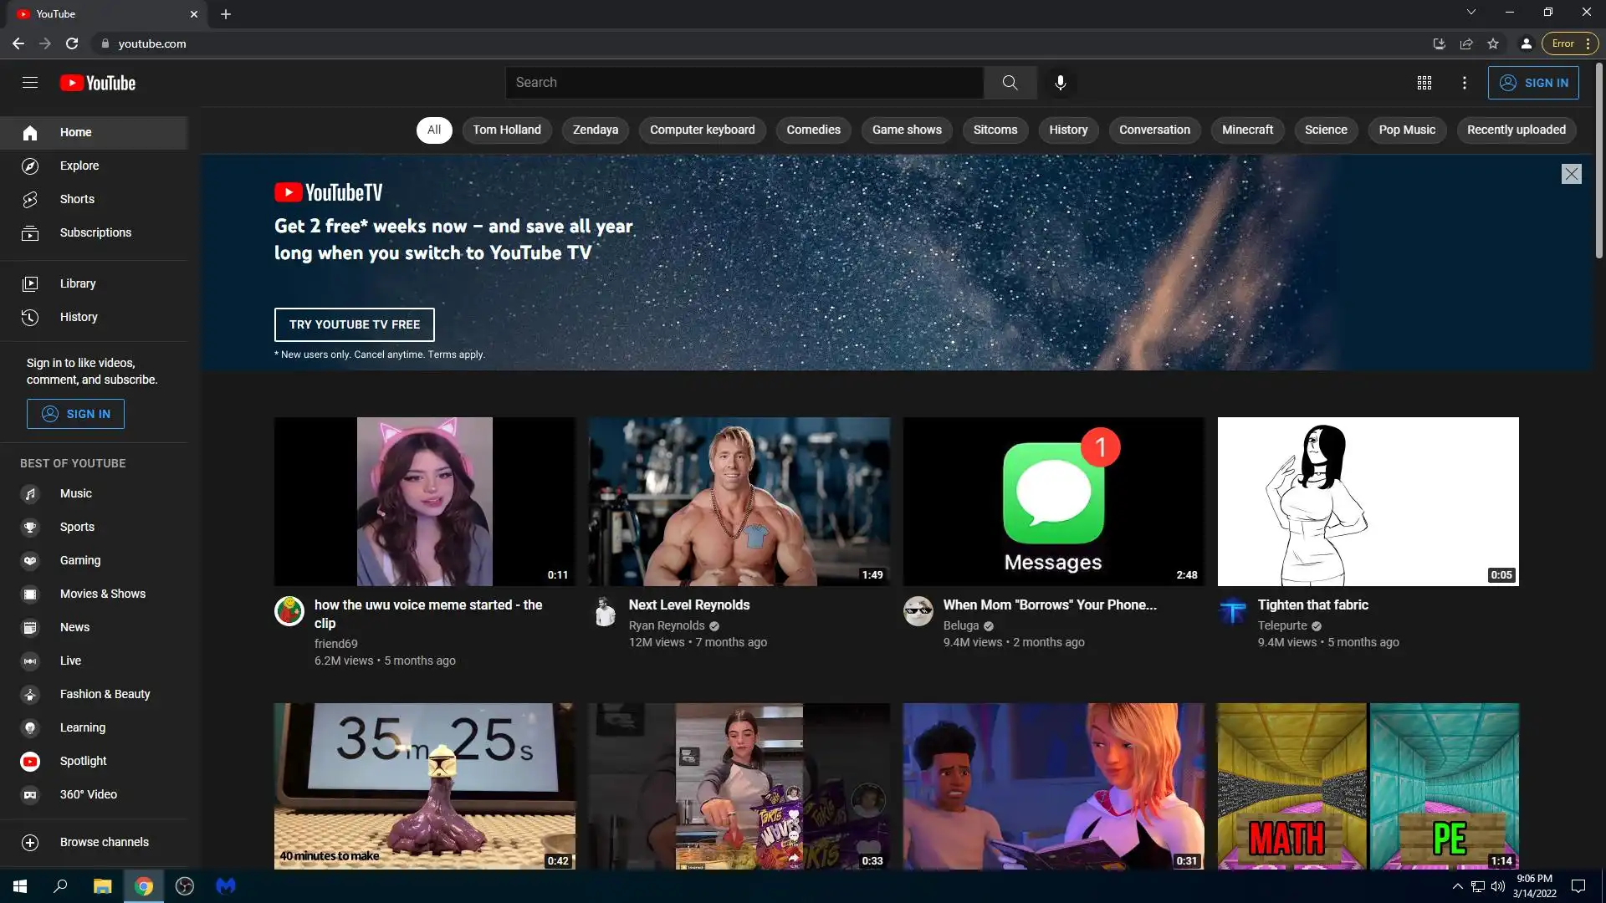Expand Chrome's tab search chevron
1606x903 pixels.
(x=1470, y=13)
